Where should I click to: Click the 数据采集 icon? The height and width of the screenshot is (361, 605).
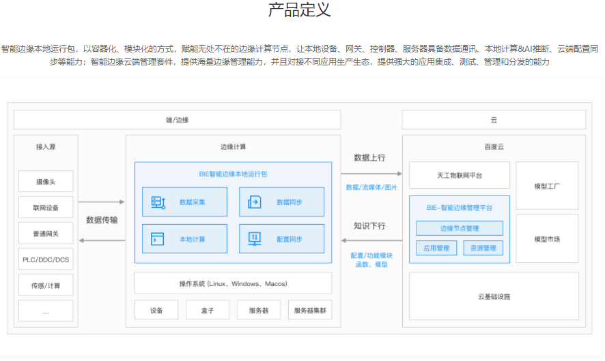pyautogui.click(x=158, y=202)
